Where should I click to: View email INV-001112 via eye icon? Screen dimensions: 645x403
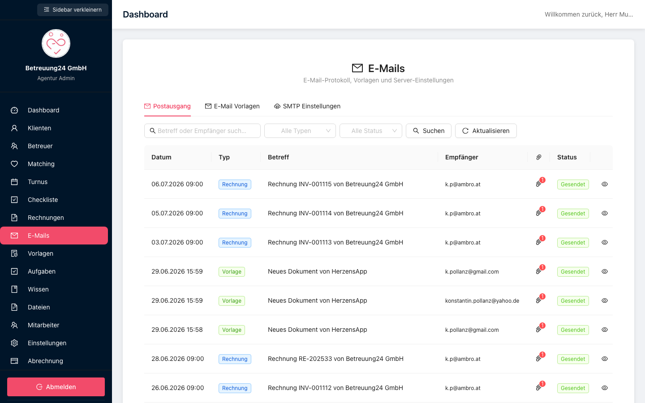pos(605,388)
